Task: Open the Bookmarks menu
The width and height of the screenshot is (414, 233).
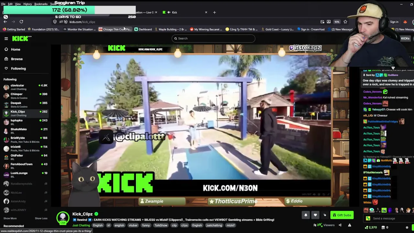Action: pyautogui.click(x=41, y=4)
